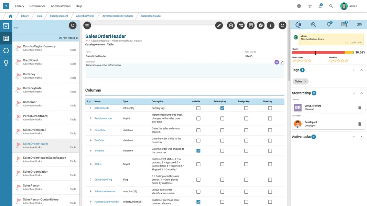Collapse the Stewardship section
The width and height of the screenshot is (367, 206).
pyautogui.click(x=361, y=93)
